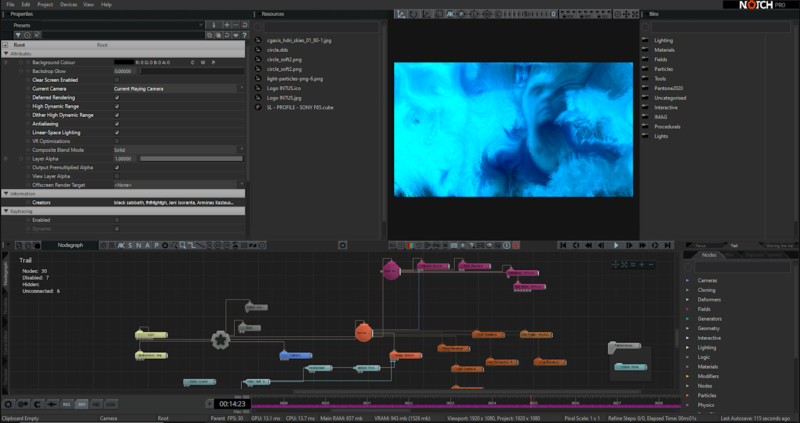Toggle Dither High Dynamic Range checkbox
Screen dimensions: 800x423
tap(117, 115)
